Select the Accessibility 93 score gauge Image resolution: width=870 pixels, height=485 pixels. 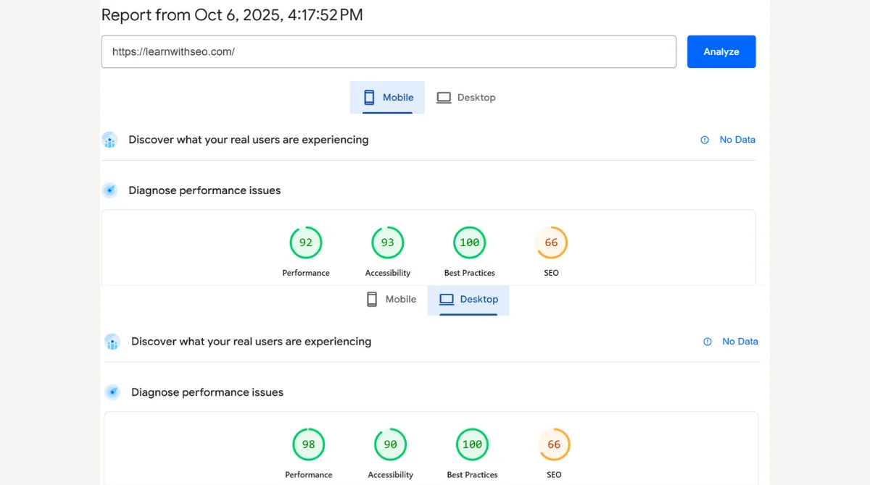click(x=387, y=242)
